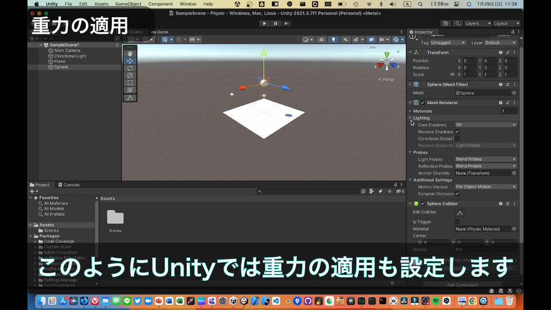Open Light Probes dropdown
Image resolution: width=551 pixels, height=310 pixels.
(x=486, y=159)
